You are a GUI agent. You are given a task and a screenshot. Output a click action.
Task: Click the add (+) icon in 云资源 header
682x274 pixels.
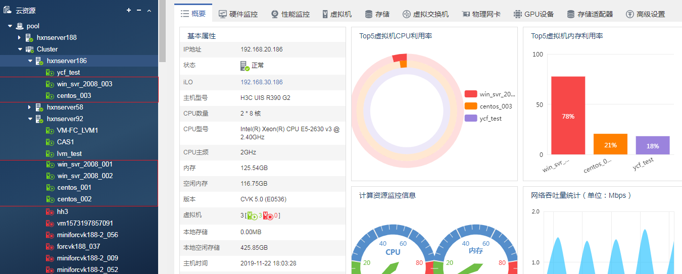(129, 10)
